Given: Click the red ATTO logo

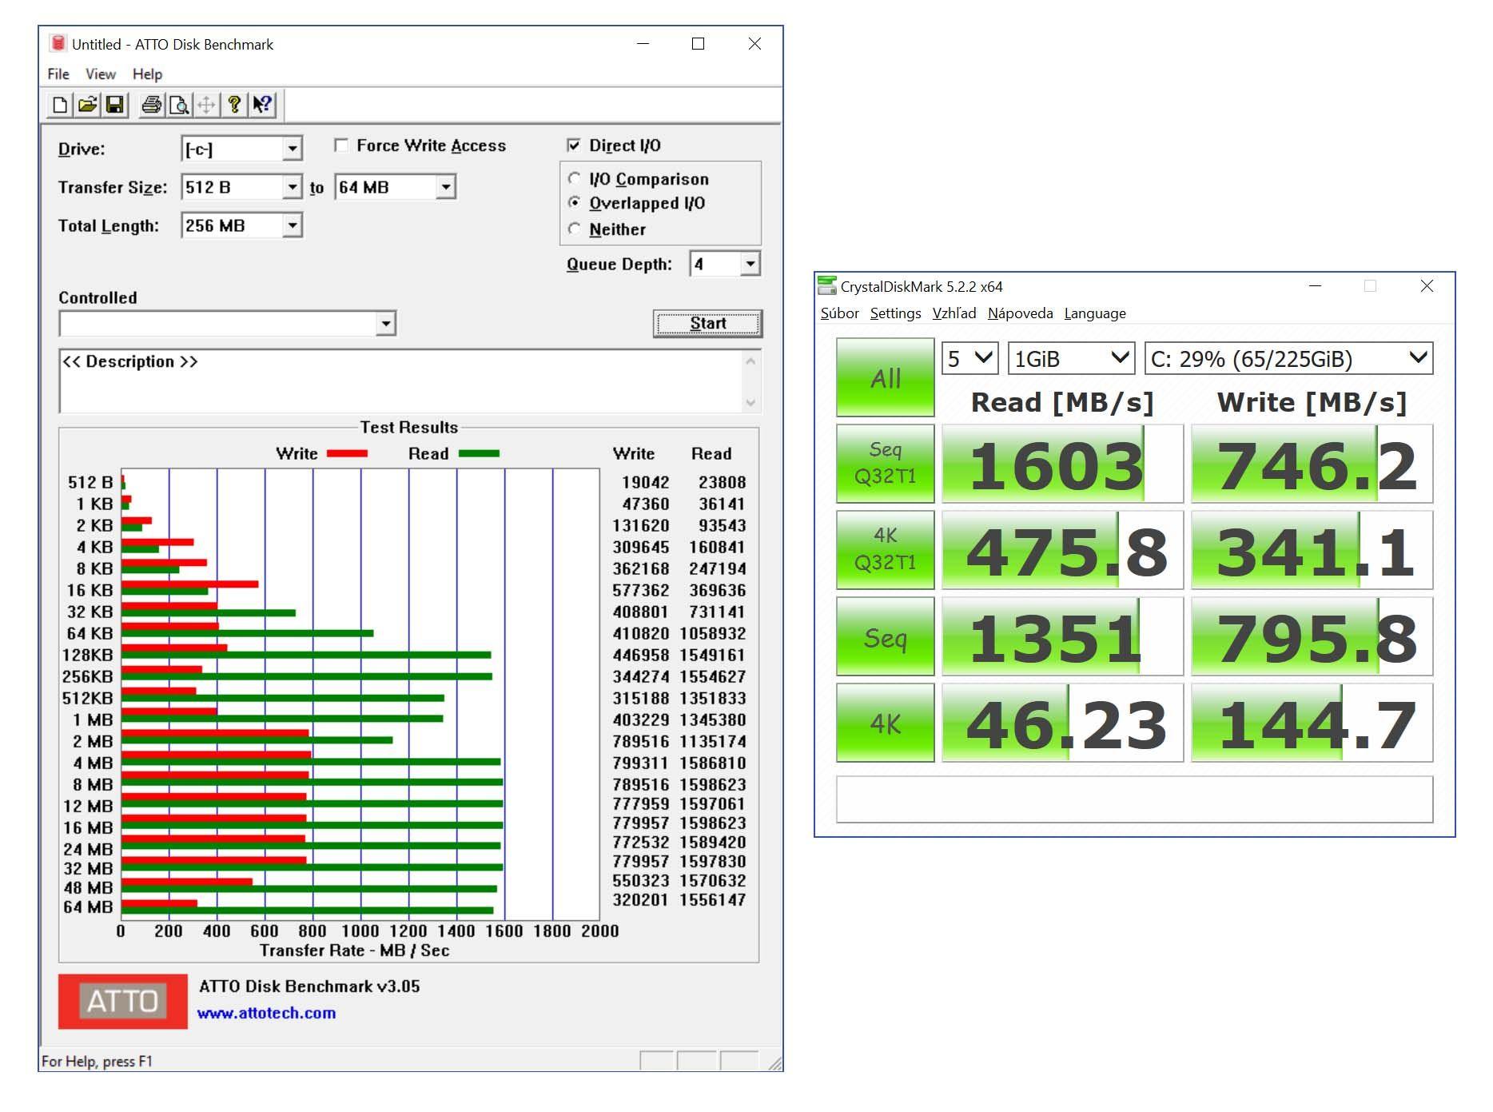Looking at the screenshot, I should [x=123, y=1001].
